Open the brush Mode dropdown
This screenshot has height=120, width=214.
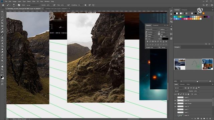click(x=33, y=5)
